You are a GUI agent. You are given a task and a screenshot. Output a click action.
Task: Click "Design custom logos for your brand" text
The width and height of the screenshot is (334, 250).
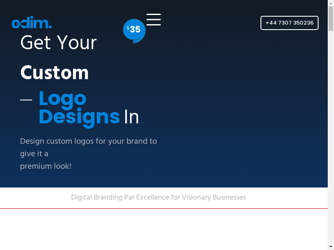[89, 141]
